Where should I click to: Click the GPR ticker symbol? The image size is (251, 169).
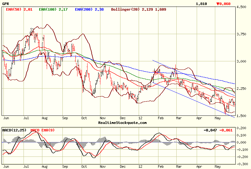(6, 3)
